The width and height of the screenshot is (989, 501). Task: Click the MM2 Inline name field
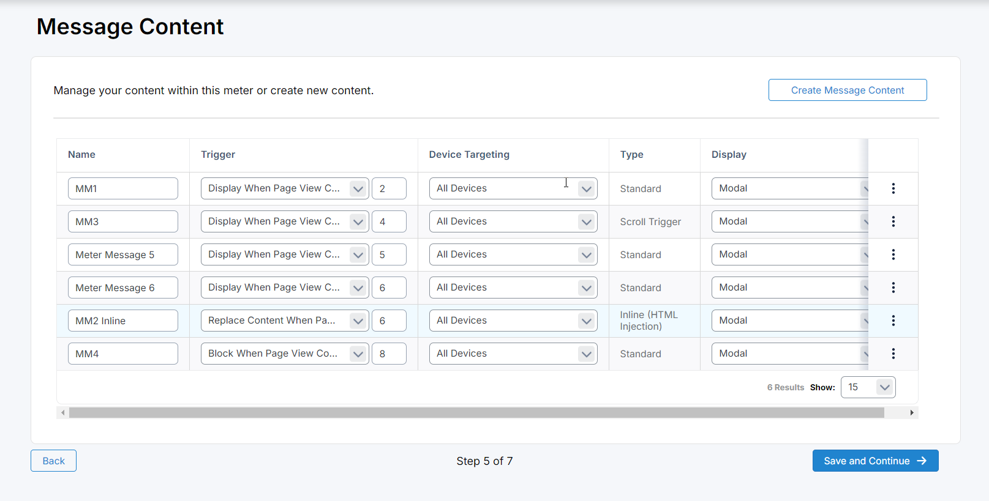tap(122, 321)
